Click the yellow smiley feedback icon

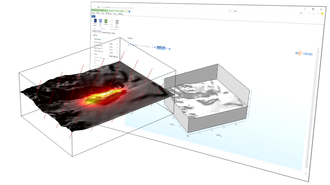click(x=322, y=14)
